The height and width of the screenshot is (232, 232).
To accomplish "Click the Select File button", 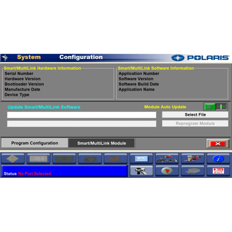I will coord(195,115).
